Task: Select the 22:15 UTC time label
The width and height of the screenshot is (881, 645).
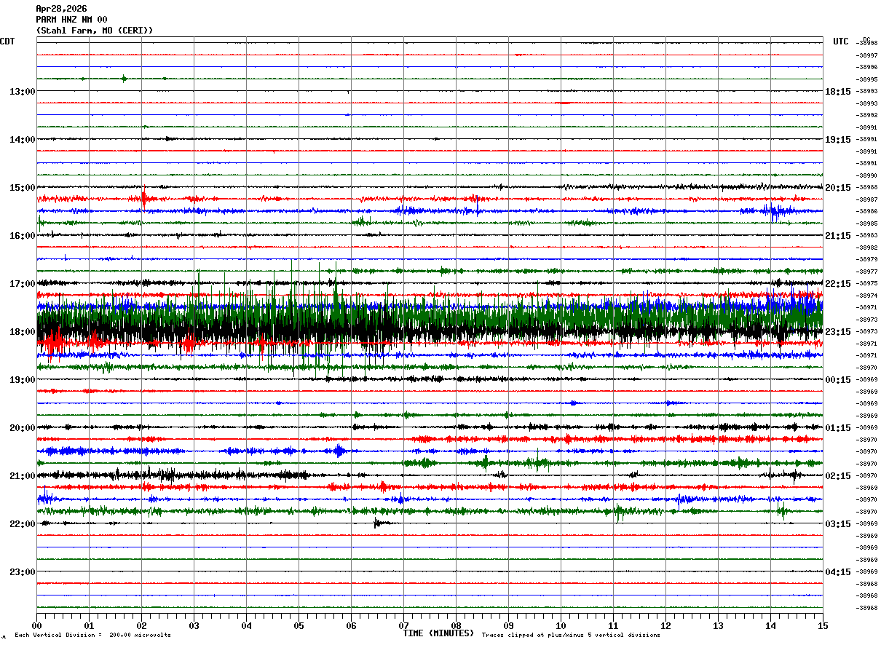Action: tap(838, 284)
